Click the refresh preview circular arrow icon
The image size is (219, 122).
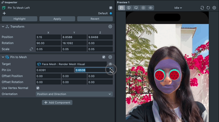pos(208,8)
